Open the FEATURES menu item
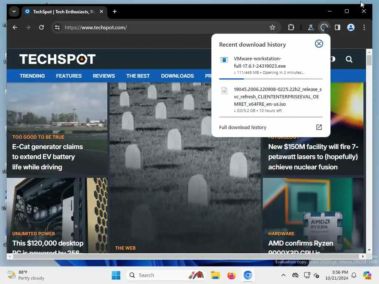Image resolution: width=379 pixels, height=284 pixels. click(69, 76)
